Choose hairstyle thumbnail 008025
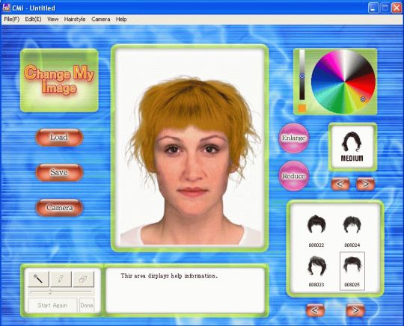 point(352,271)
